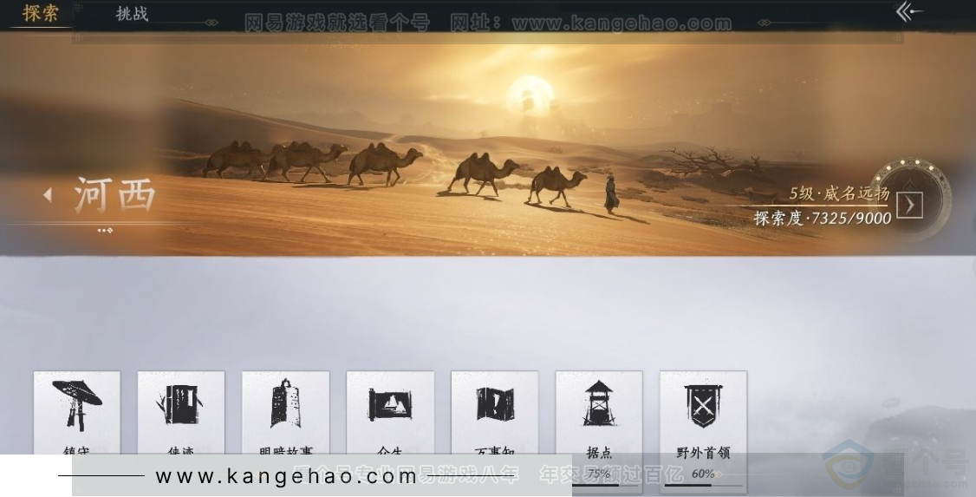The height and width of the screenshot is (497, 976).
Task: Click the desert camel caravan banner image
Action: (x=488, y=145)
